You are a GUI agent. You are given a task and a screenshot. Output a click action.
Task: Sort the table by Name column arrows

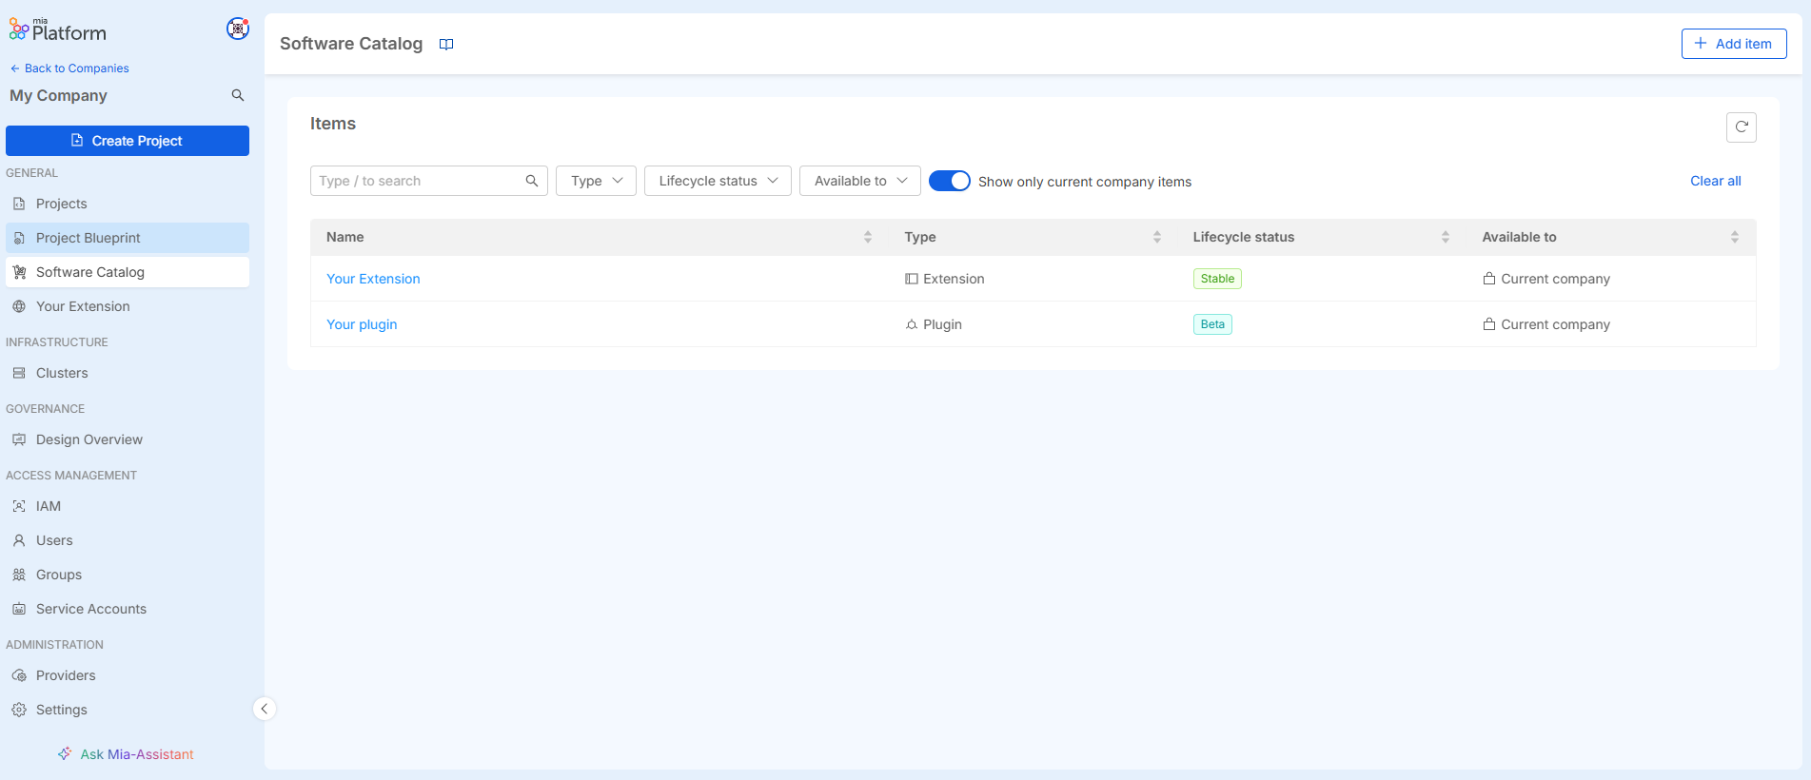coord(867,237)
